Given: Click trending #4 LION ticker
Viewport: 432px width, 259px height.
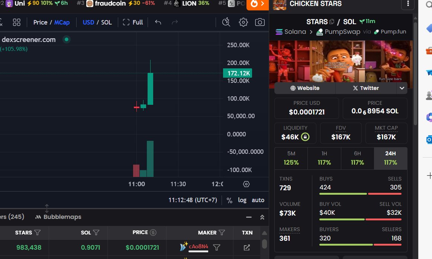Looking at the screenshot, I should (187, 3).
